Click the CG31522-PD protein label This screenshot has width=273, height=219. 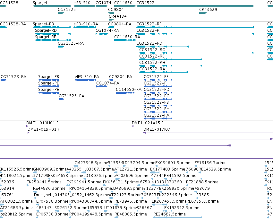pos(157,90)
